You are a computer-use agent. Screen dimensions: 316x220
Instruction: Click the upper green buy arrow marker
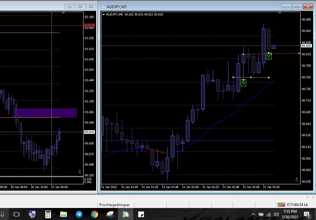tap(269, 56)
